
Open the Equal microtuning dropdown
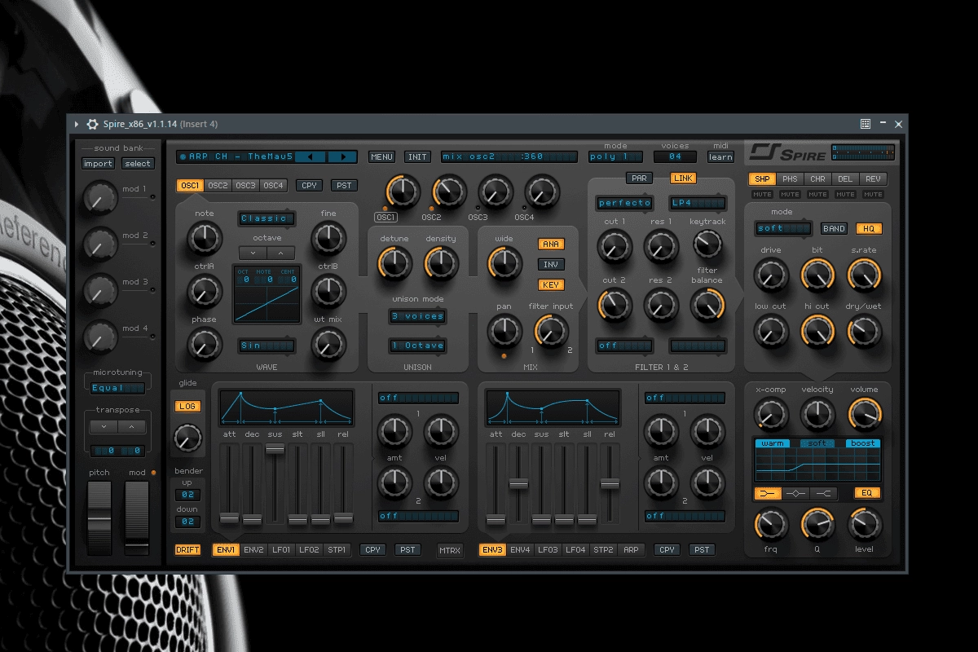pos(117,389)
